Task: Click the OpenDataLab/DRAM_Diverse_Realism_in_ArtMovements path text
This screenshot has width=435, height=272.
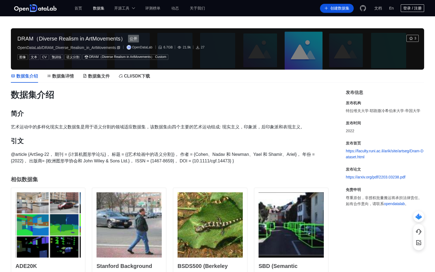Action: click(67, 48)
